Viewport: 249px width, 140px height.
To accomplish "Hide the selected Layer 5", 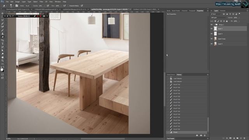I will pyautogui.click(x=211, y=29).
